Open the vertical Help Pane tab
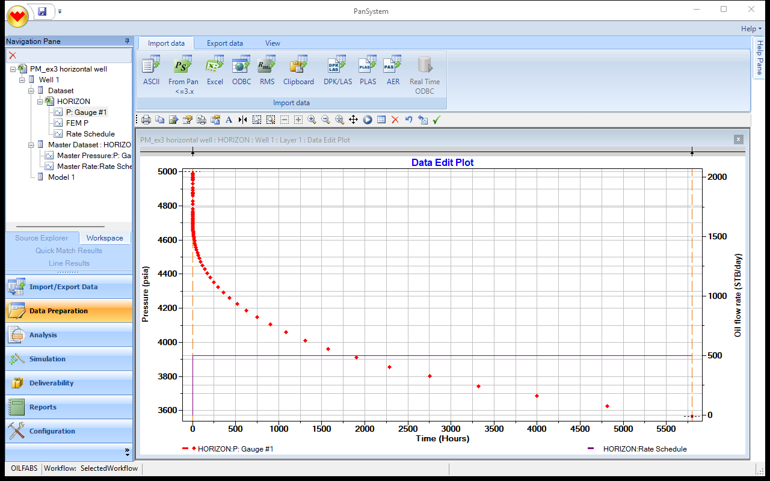Image resolution: width=770 pixels, height=481 pixels. point(759,58)
